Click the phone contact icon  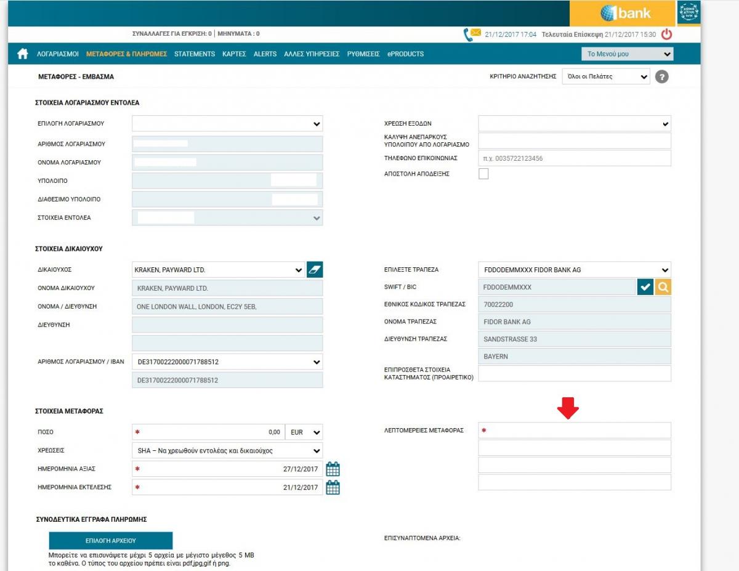(x=467, y=35)
